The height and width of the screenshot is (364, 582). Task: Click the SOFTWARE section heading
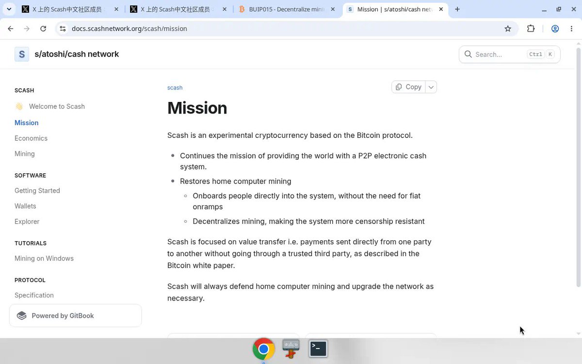tap(30, 175)
